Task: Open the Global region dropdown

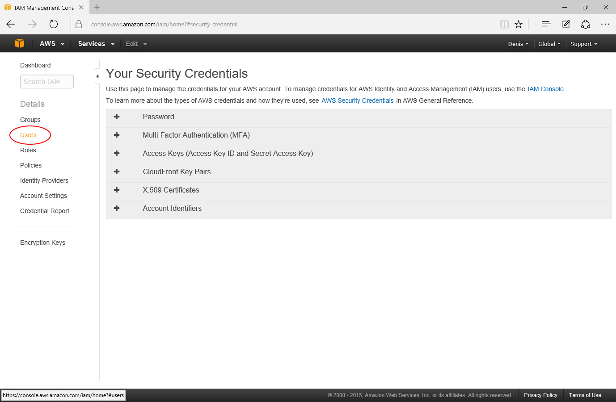Action: pos(549,44)
